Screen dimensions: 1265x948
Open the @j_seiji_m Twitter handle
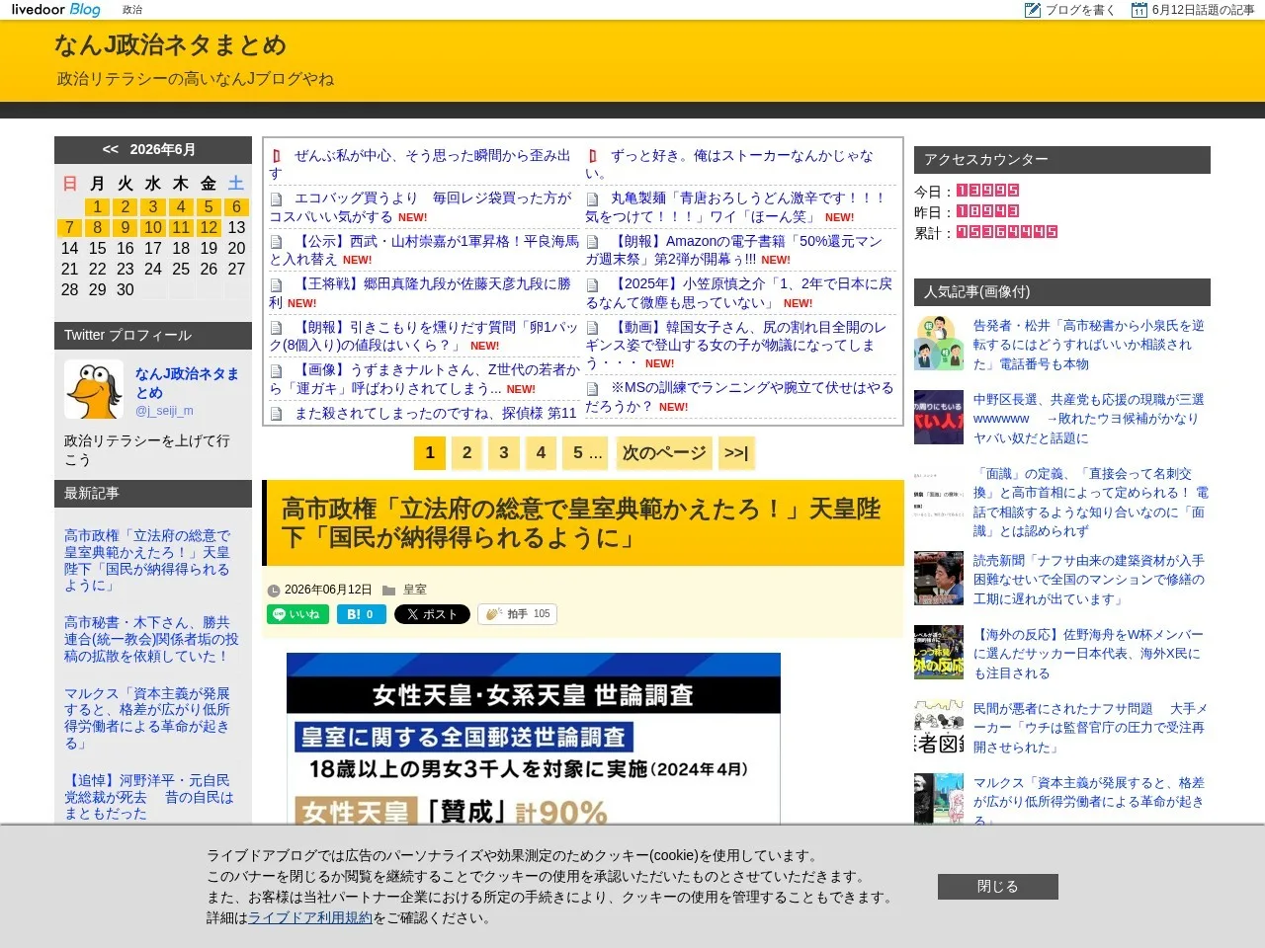(x=164, y=411)
